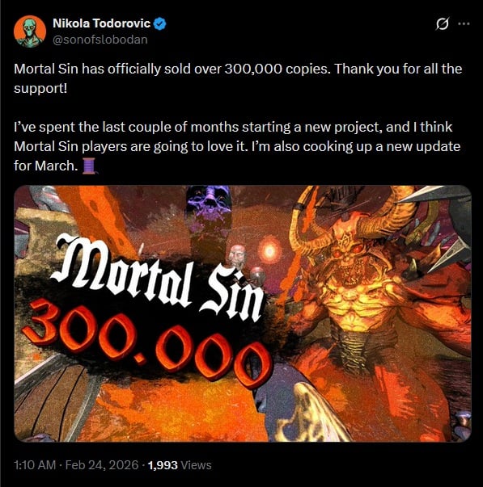
Task: Open the Grok explain-post icon
Action: [443, 24]
